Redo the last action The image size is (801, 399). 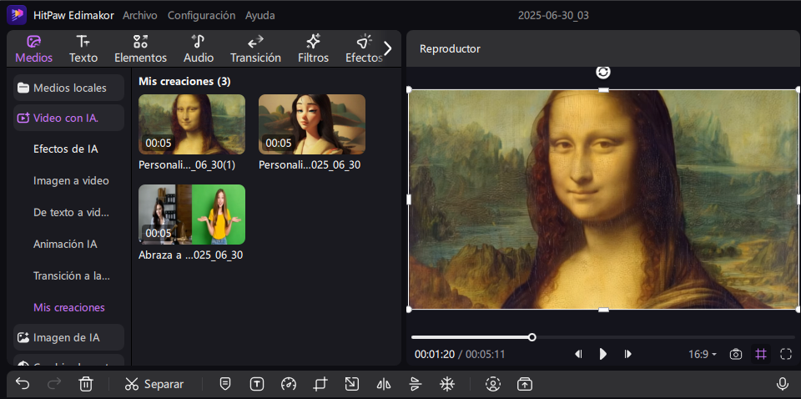pyautogui.click(x=54, y=384)
